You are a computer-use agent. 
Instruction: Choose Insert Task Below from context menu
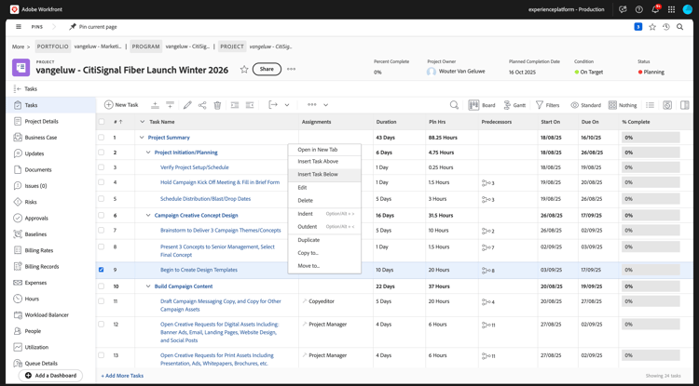tap(318, 174)
